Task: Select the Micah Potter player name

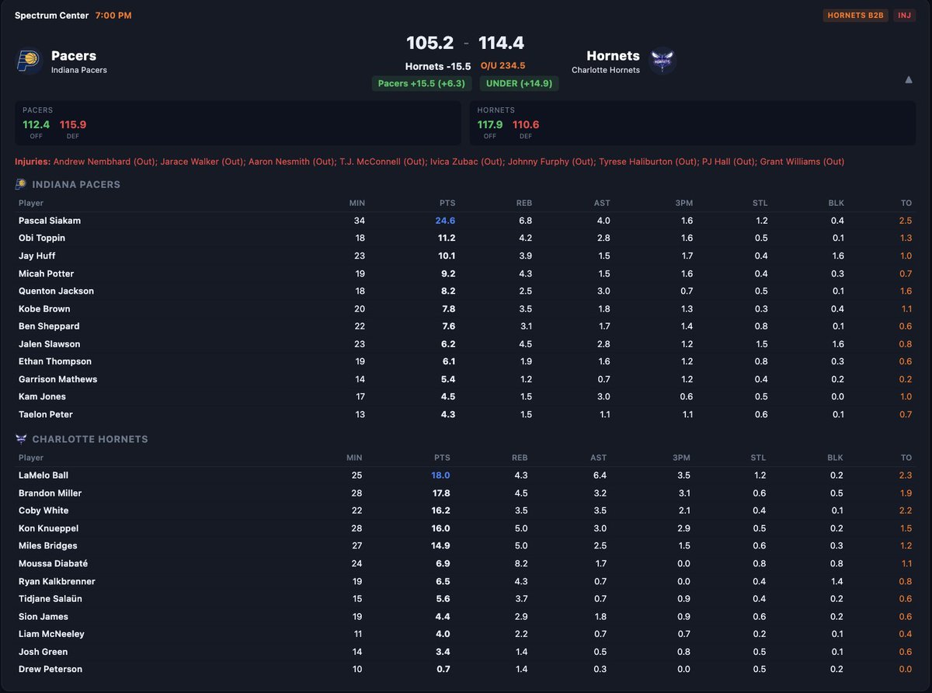Action: pyautogui.click(x=47, y=273)
